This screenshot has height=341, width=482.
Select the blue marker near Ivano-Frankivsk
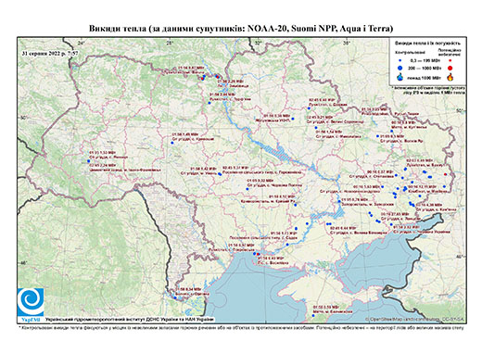pos(88,161)
